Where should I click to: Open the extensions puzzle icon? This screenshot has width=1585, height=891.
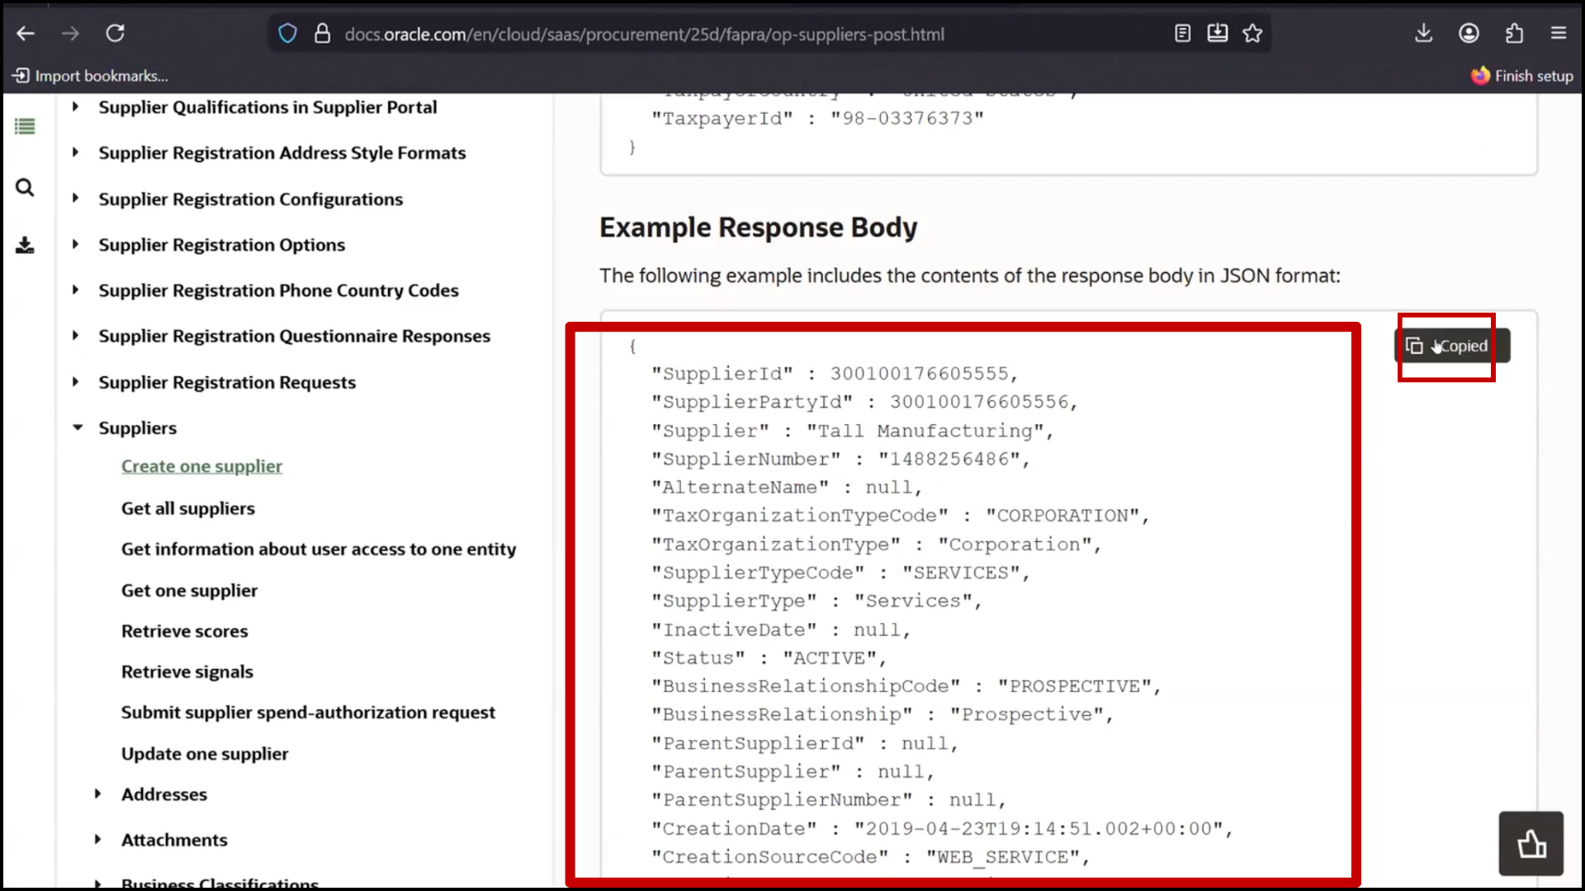tap(1514, 34)
